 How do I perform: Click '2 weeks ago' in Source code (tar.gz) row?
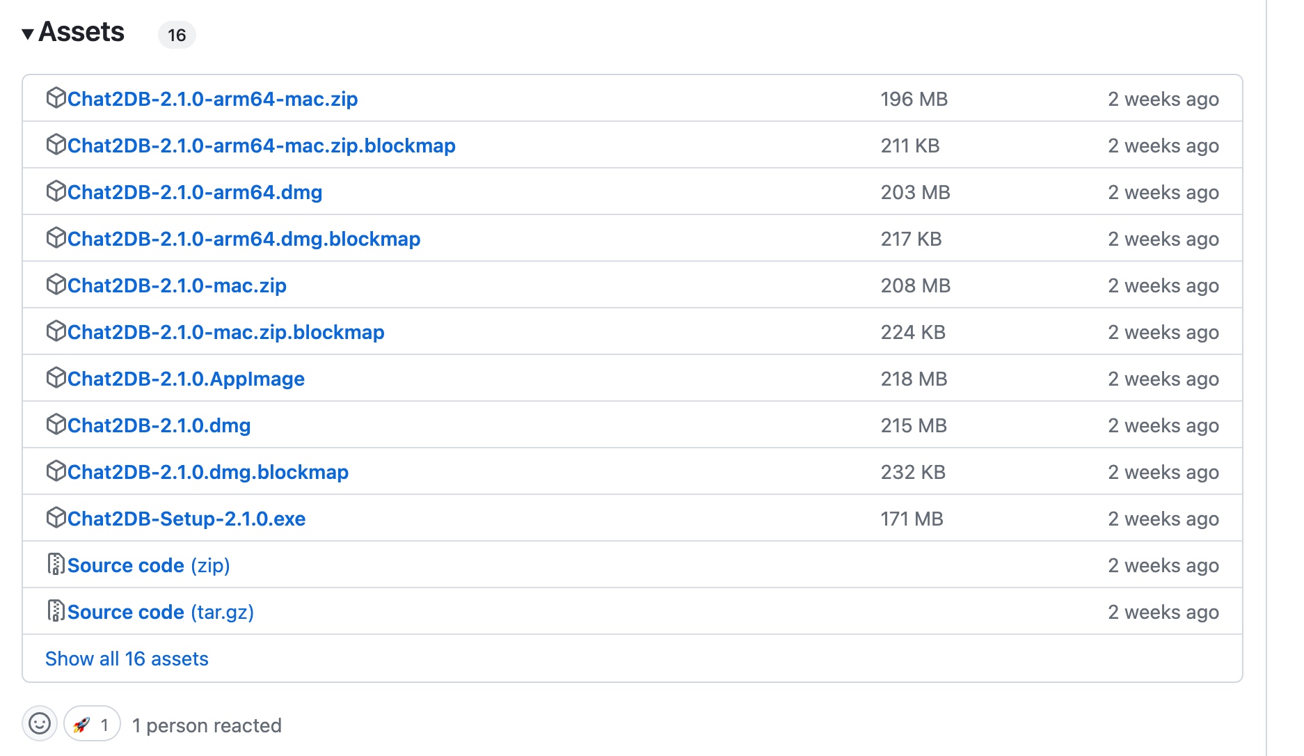1163,612
